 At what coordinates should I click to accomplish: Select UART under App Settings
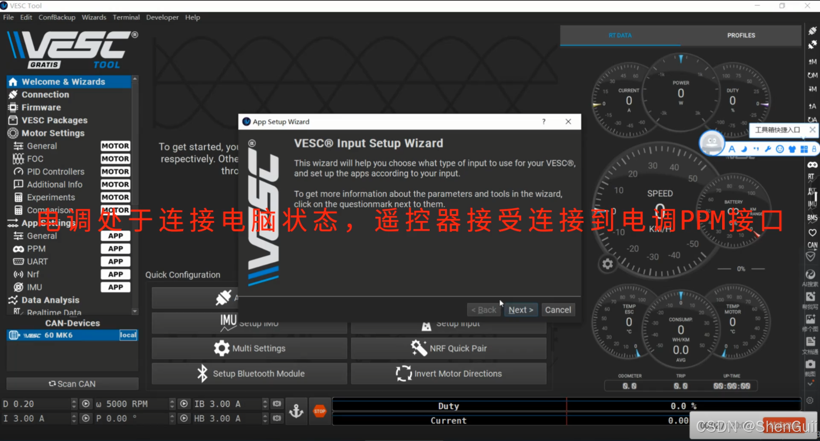(x=68, y=262)
